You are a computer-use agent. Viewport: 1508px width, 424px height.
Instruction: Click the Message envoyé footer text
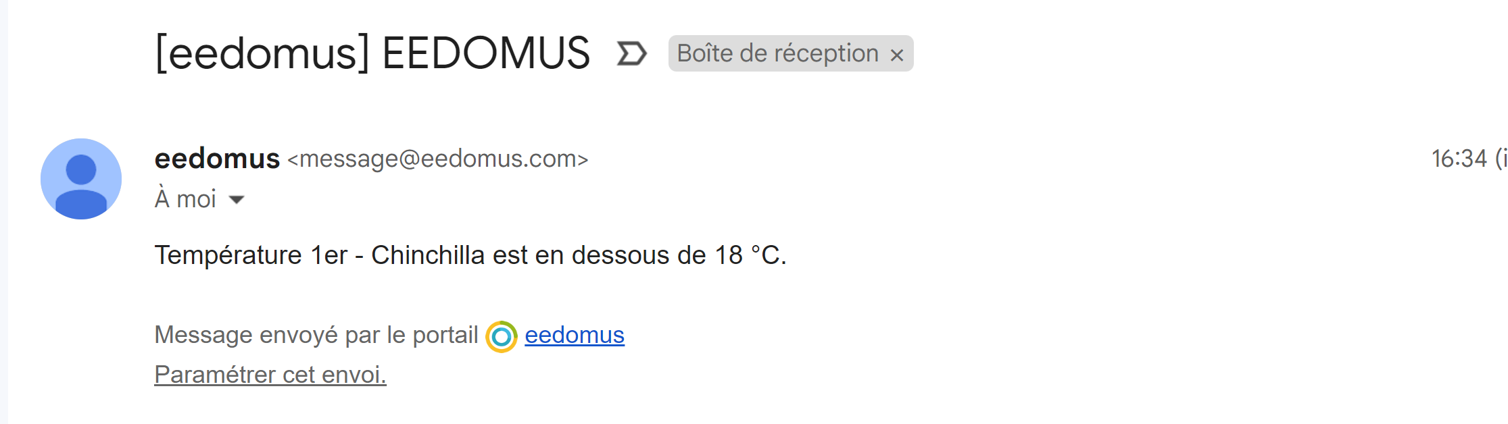pyautogui.click(x=247, y=335)
